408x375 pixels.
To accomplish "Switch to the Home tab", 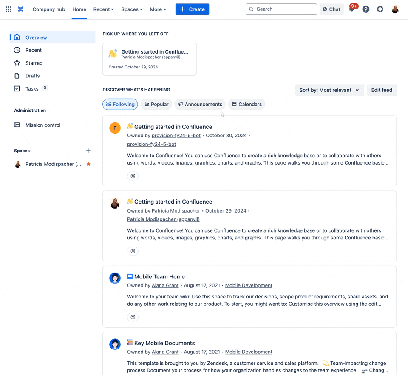I will [79, 9].
